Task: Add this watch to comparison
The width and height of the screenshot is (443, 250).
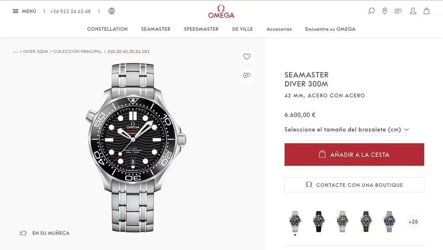Action: pyautogui.click(x=247, y=75)
